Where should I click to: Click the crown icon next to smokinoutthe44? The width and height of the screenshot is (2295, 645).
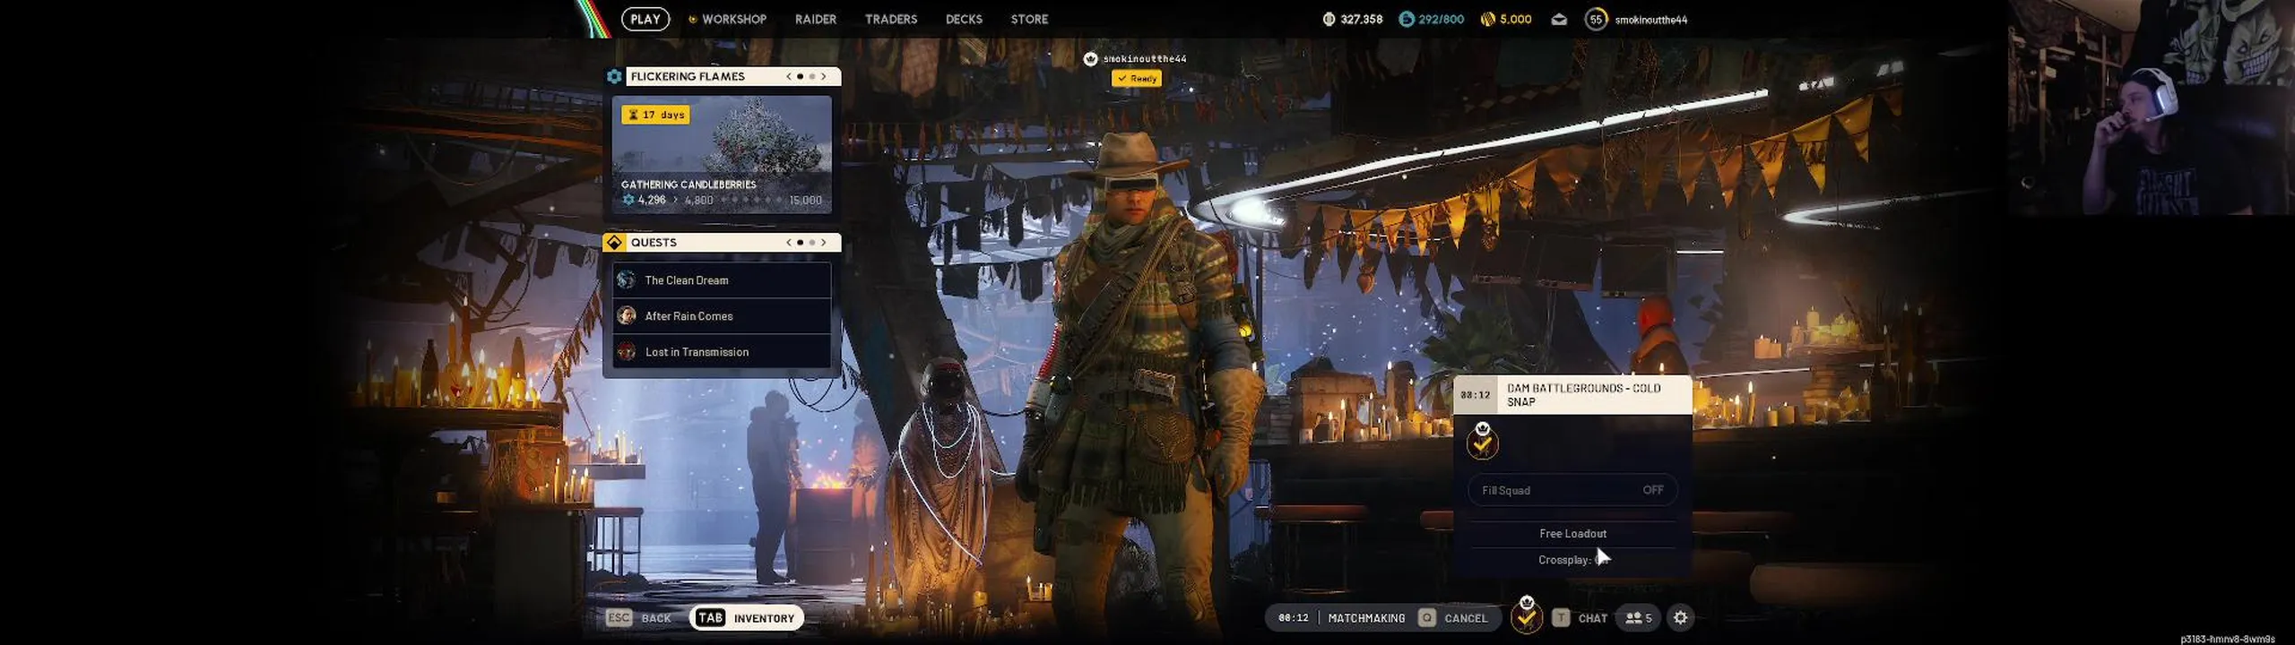pos(1090,59)
